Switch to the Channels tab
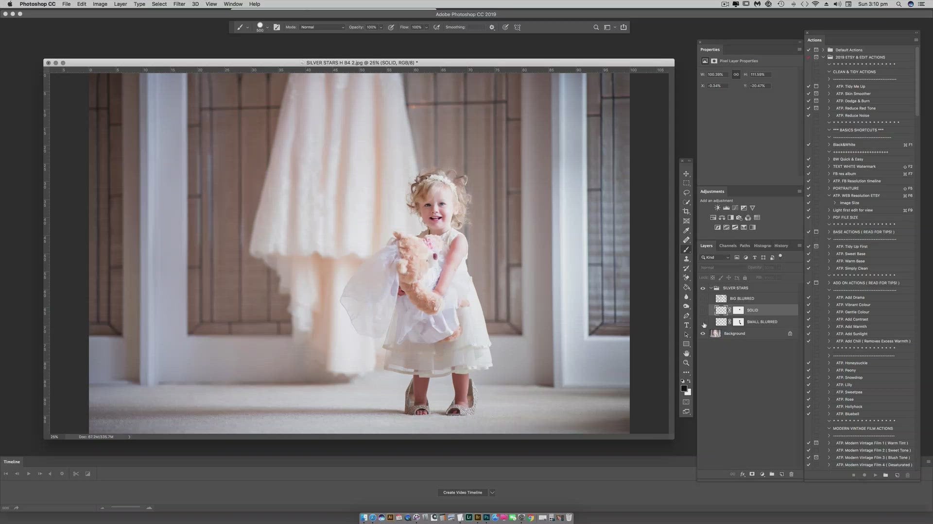 (728, 246)
